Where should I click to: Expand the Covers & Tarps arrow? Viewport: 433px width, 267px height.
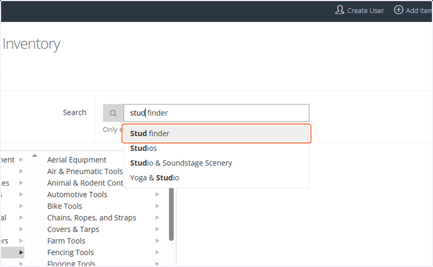157,229
